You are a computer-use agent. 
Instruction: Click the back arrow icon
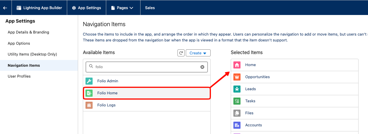pyautogui.click(x=5, y=8)
